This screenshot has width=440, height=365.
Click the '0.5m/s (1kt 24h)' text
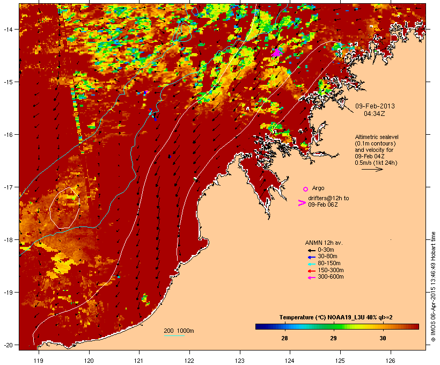pyautogui.click(x=376, y=163)
